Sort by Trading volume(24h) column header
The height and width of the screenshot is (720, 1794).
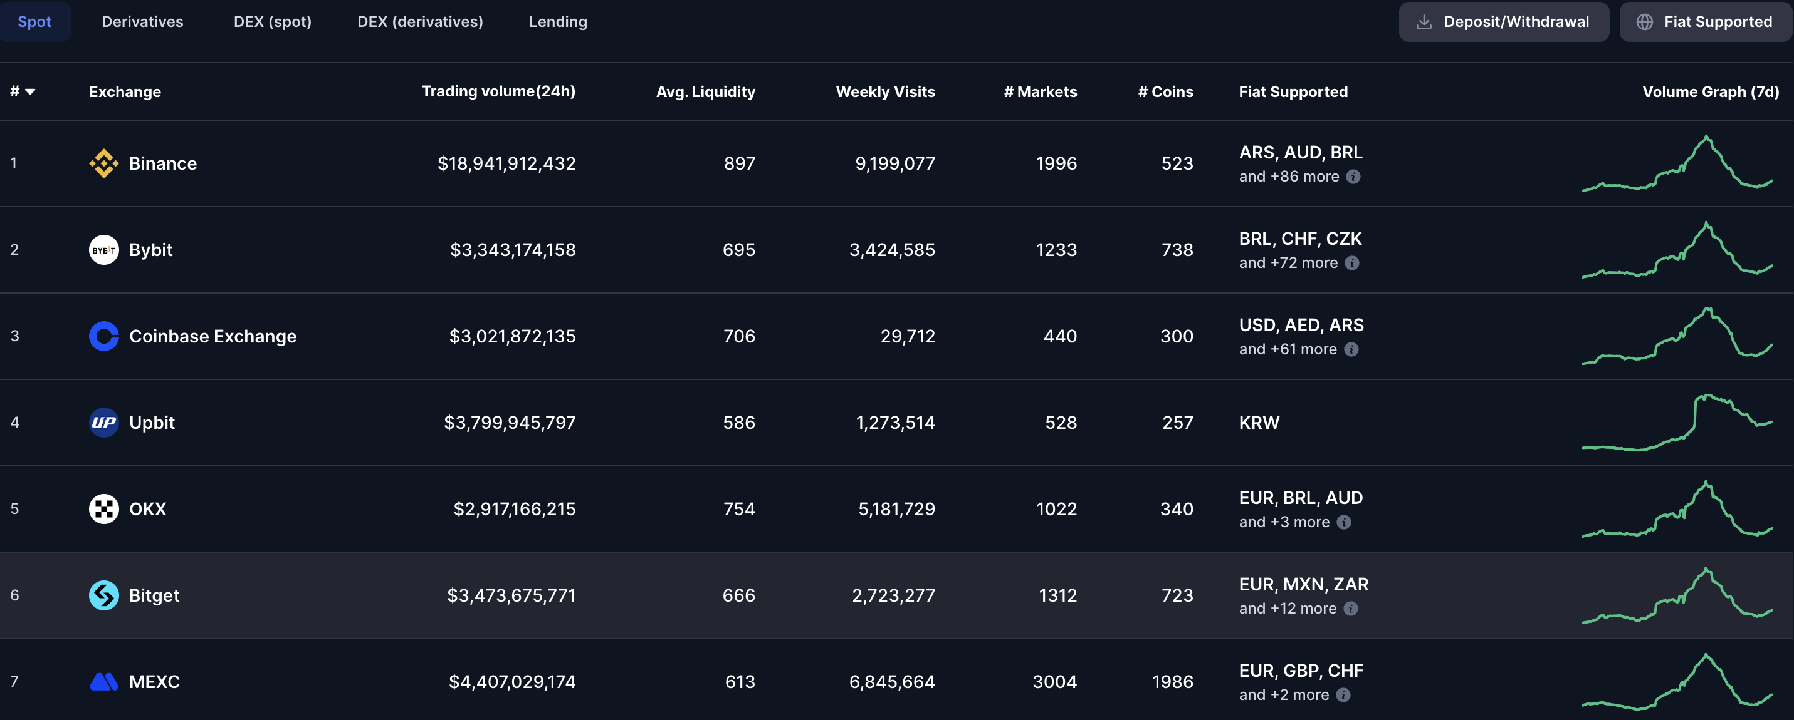point(498,91)
